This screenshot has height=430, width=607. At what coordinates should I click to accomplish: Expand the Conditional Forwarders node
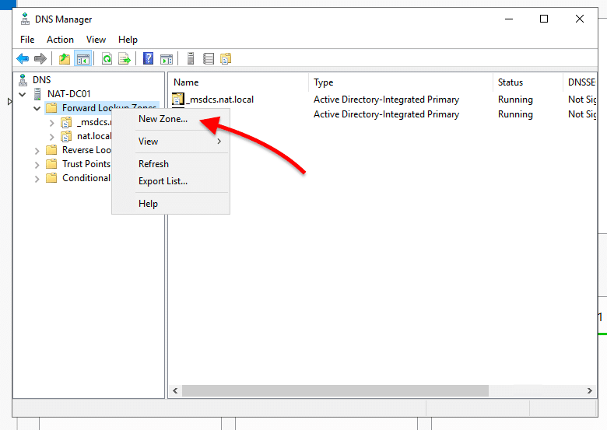pyautogui.click(x=37, y=179)
